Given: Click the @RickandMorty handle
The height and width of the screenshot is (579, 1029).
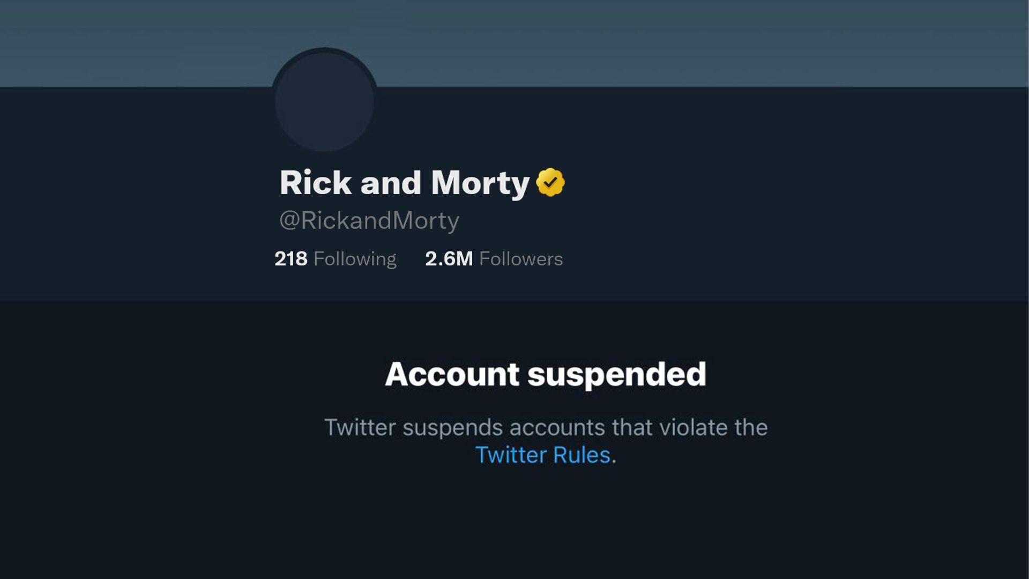Looking at the screenshot, I should (x=370, y=220).
